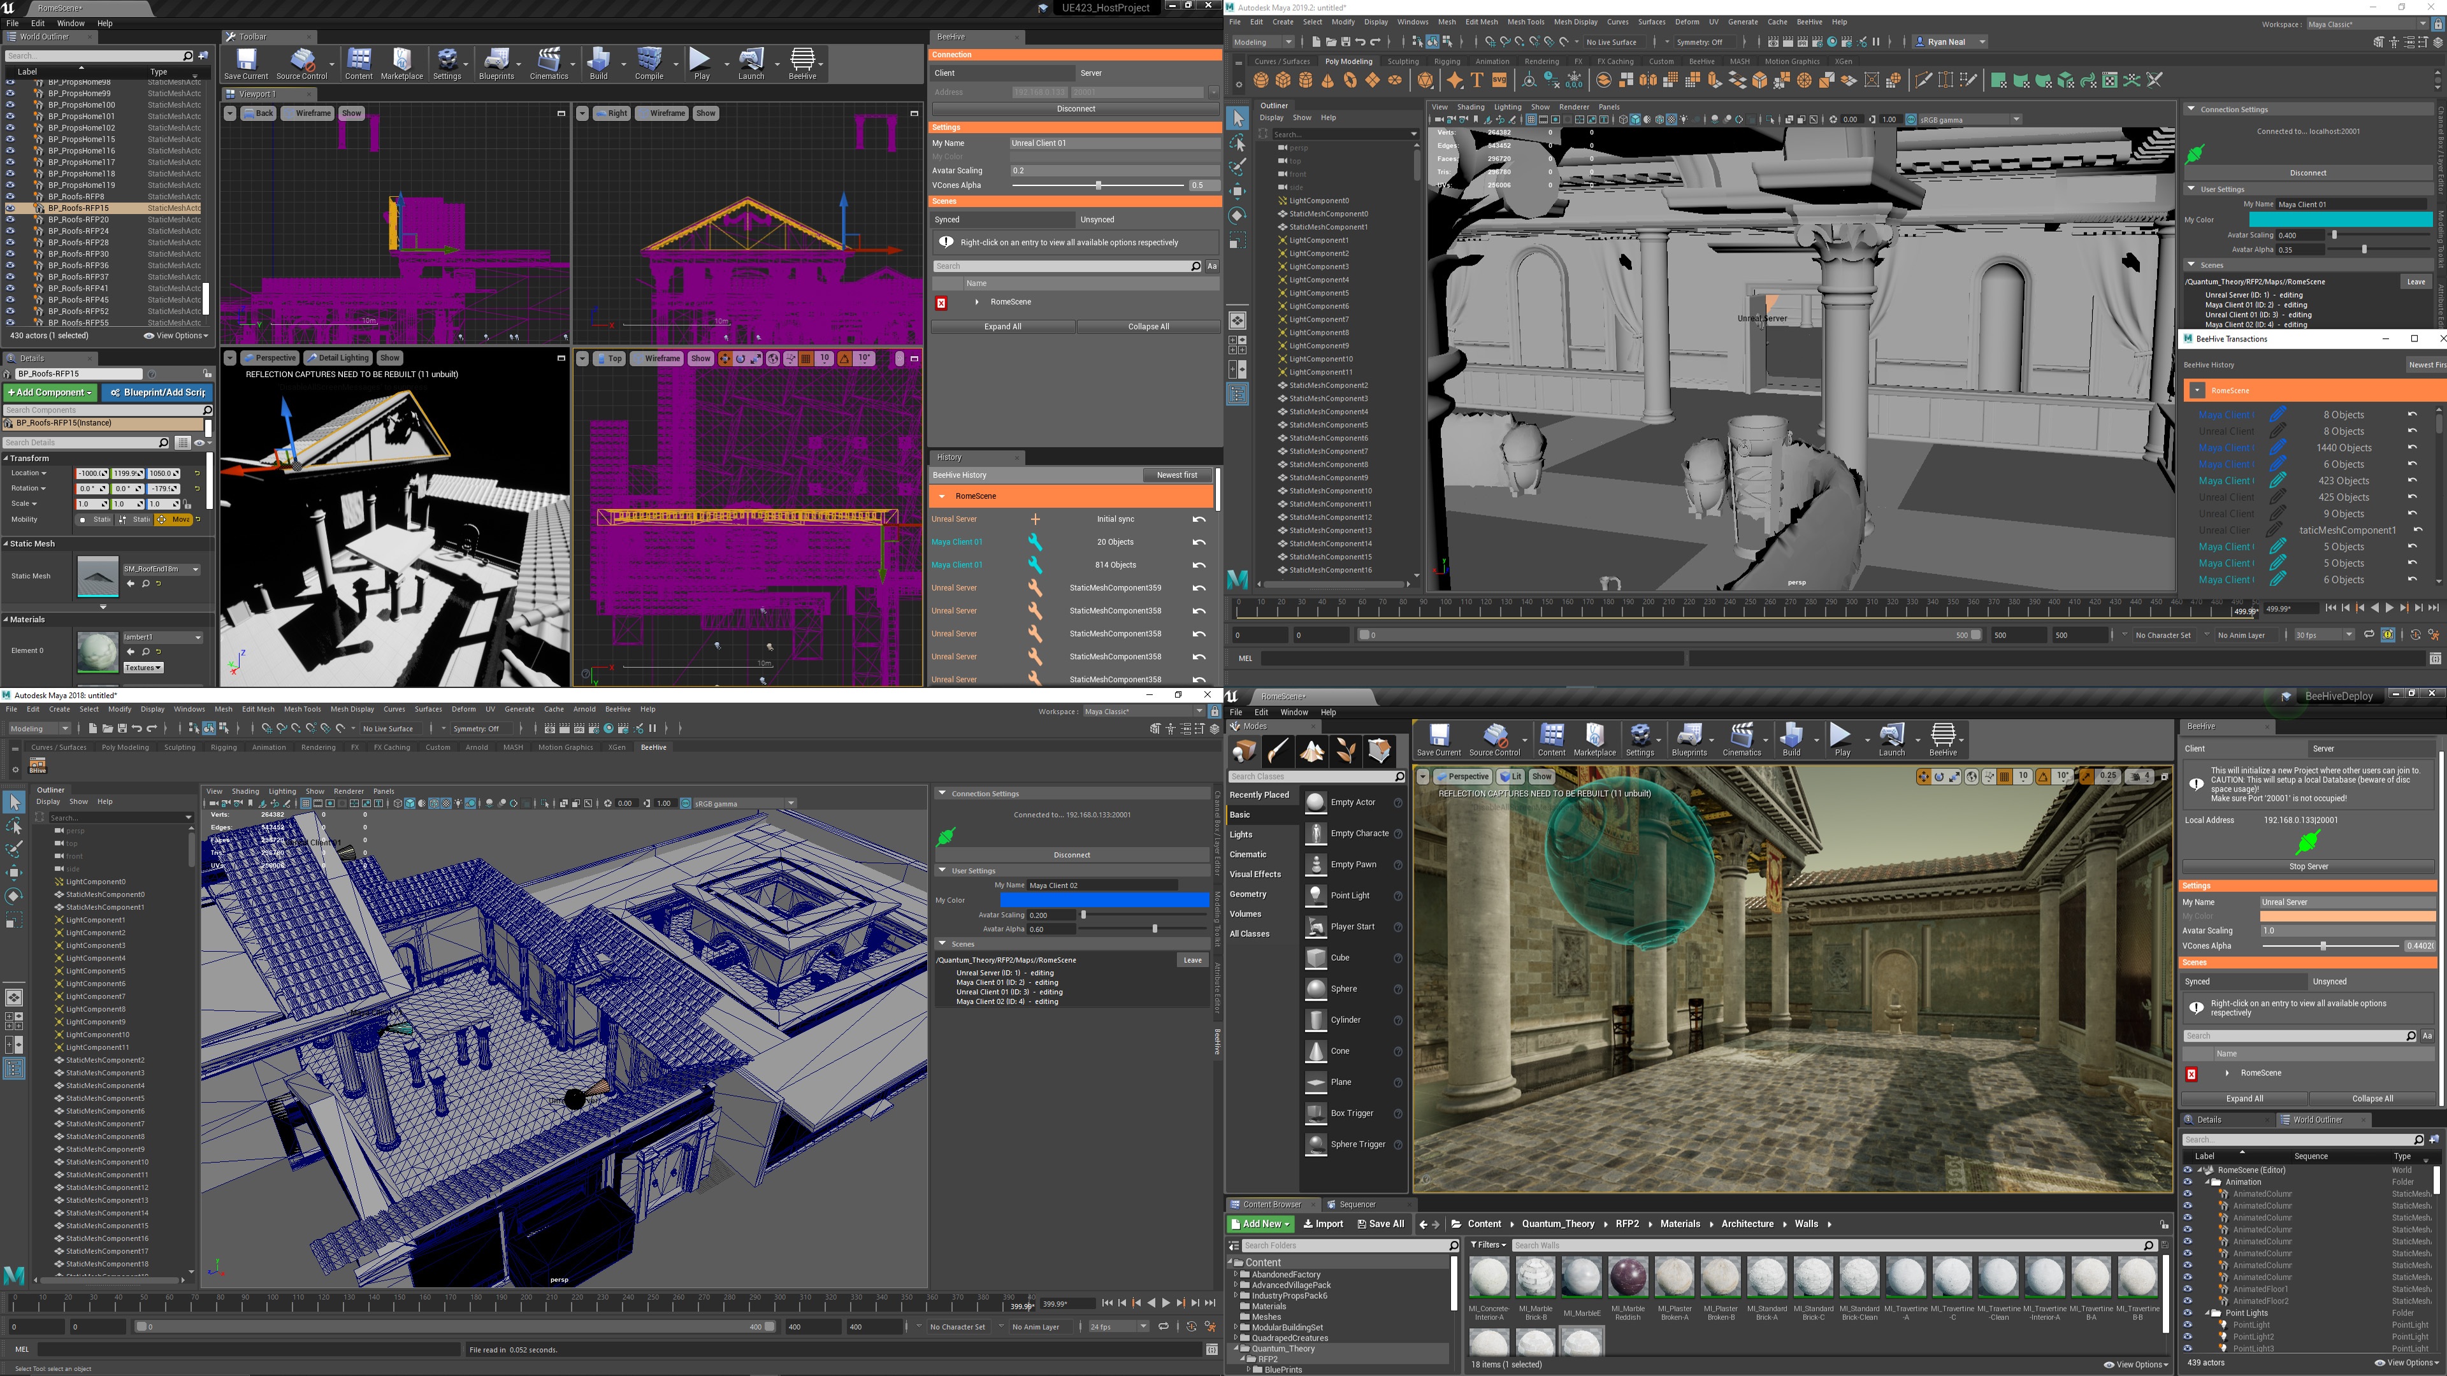The image size is (2447, 1376).
Task: Open BeeHive menu in Maya 2018 menu bar
Action: (617, 710)
